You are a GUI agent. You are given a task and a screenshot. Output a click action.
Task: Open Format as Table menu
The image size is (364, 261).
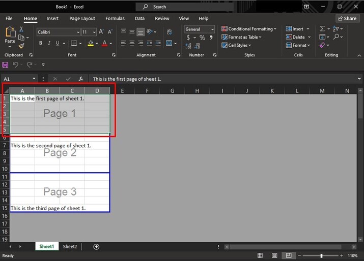click(242, 37)
